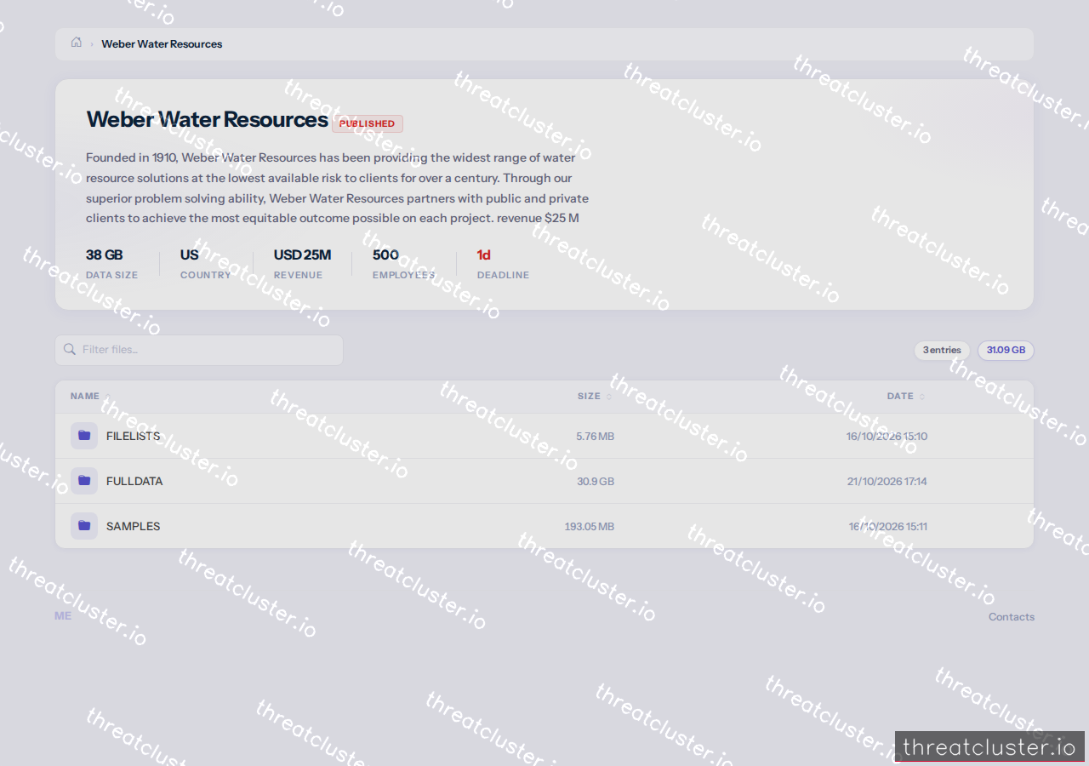Click the USD 25M revenue value
Viewport: 1089px width, 766px height.
coord(302,254)
